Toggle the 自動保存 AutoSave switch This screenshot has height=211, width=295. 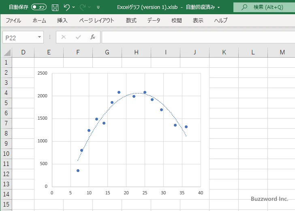point(39,7)
